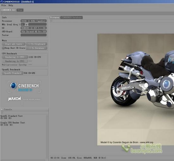174x161 pixels.
Task: Click the 'Size 800x600' status bar text
Action: [84, 158]
